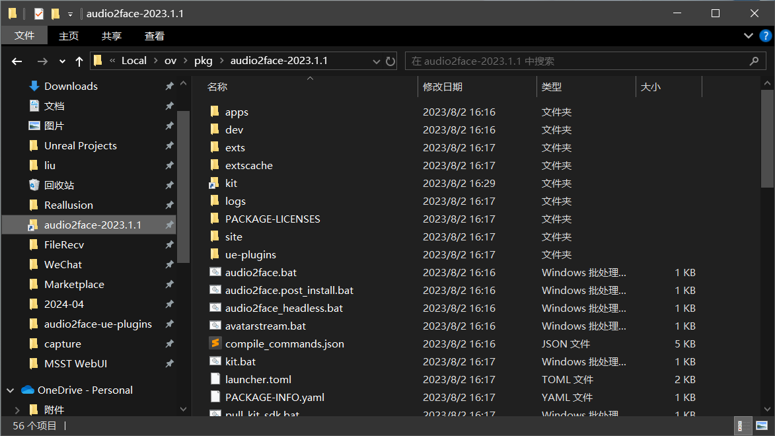Screen dimensions: 775x436
Task: Select PACKAGE-INFO.yaml file icon
Action: click(215, 397)
